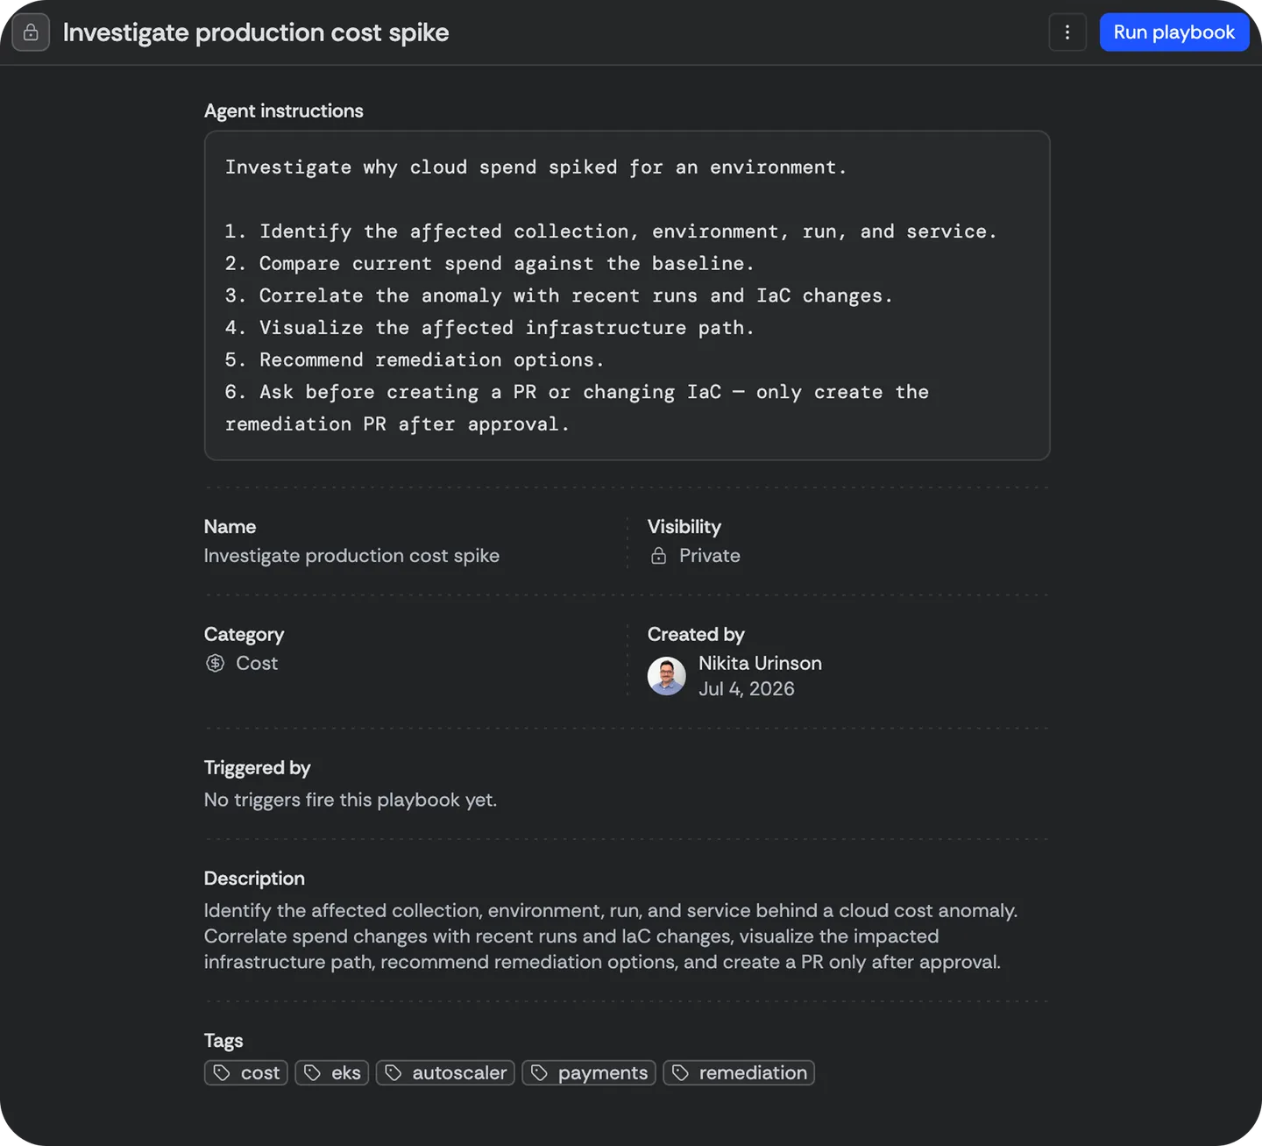Click inside the Agent instructions text box

627,295
